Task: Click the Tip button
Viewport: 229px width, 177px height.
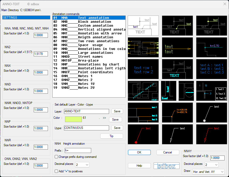Action: 112,136
